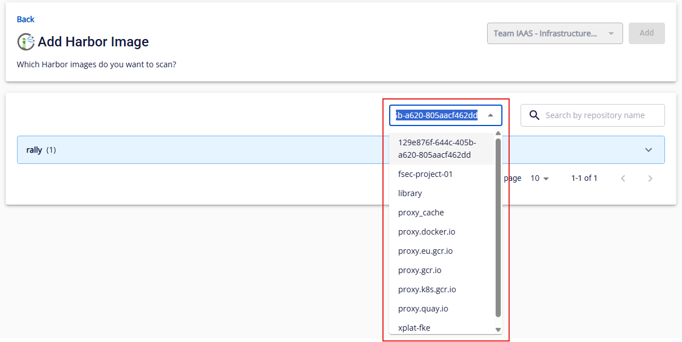Focus the Search by repository name field
This screenshot has height=342, width=682.
coord(600,115)
